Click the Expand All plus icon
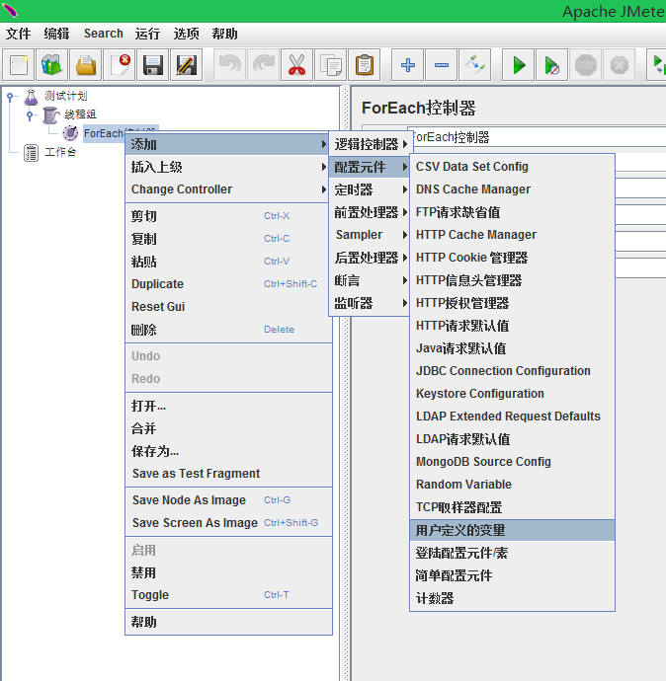The image size is (666, 681). 408,65
